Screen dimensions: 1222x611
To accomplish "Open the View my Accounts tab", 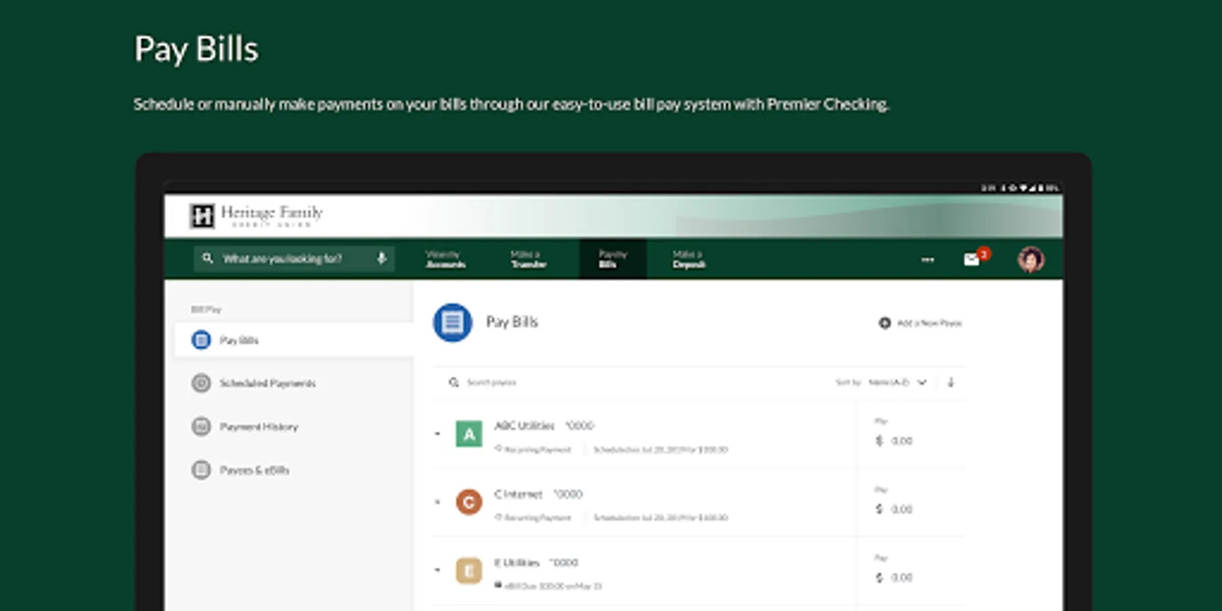I will click(445, 259).
